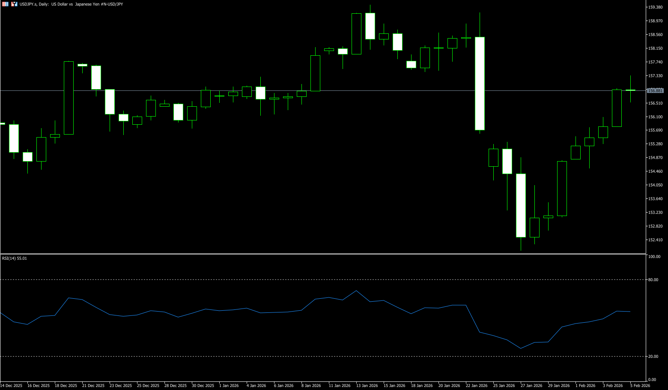Click the last candle on 5 Feb 2026

pyautogui.click(x=630, y=90)
